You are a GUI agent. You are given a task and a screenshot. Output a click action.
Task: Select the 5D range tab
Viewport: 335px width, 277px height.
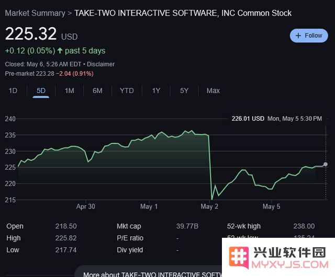pos(41,91)
